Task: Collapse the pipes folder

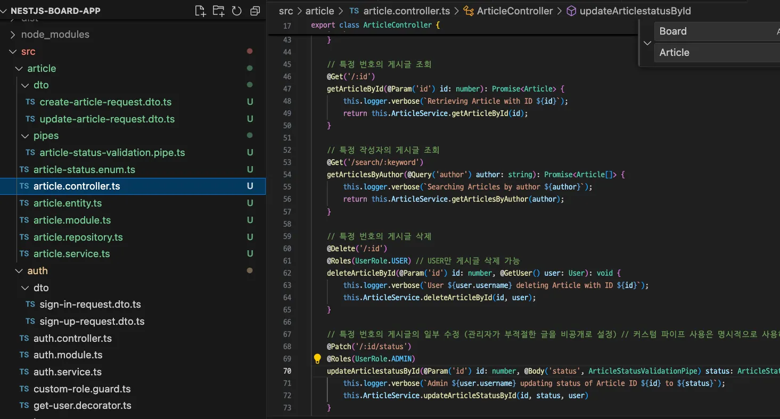Action: (25, 136)
